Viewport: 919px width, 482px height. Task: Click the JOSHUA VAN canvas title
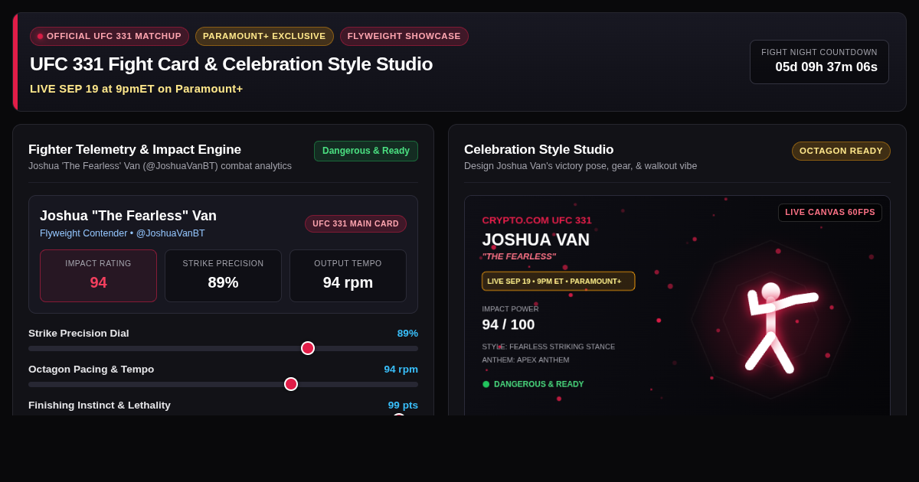pos(536,239)
